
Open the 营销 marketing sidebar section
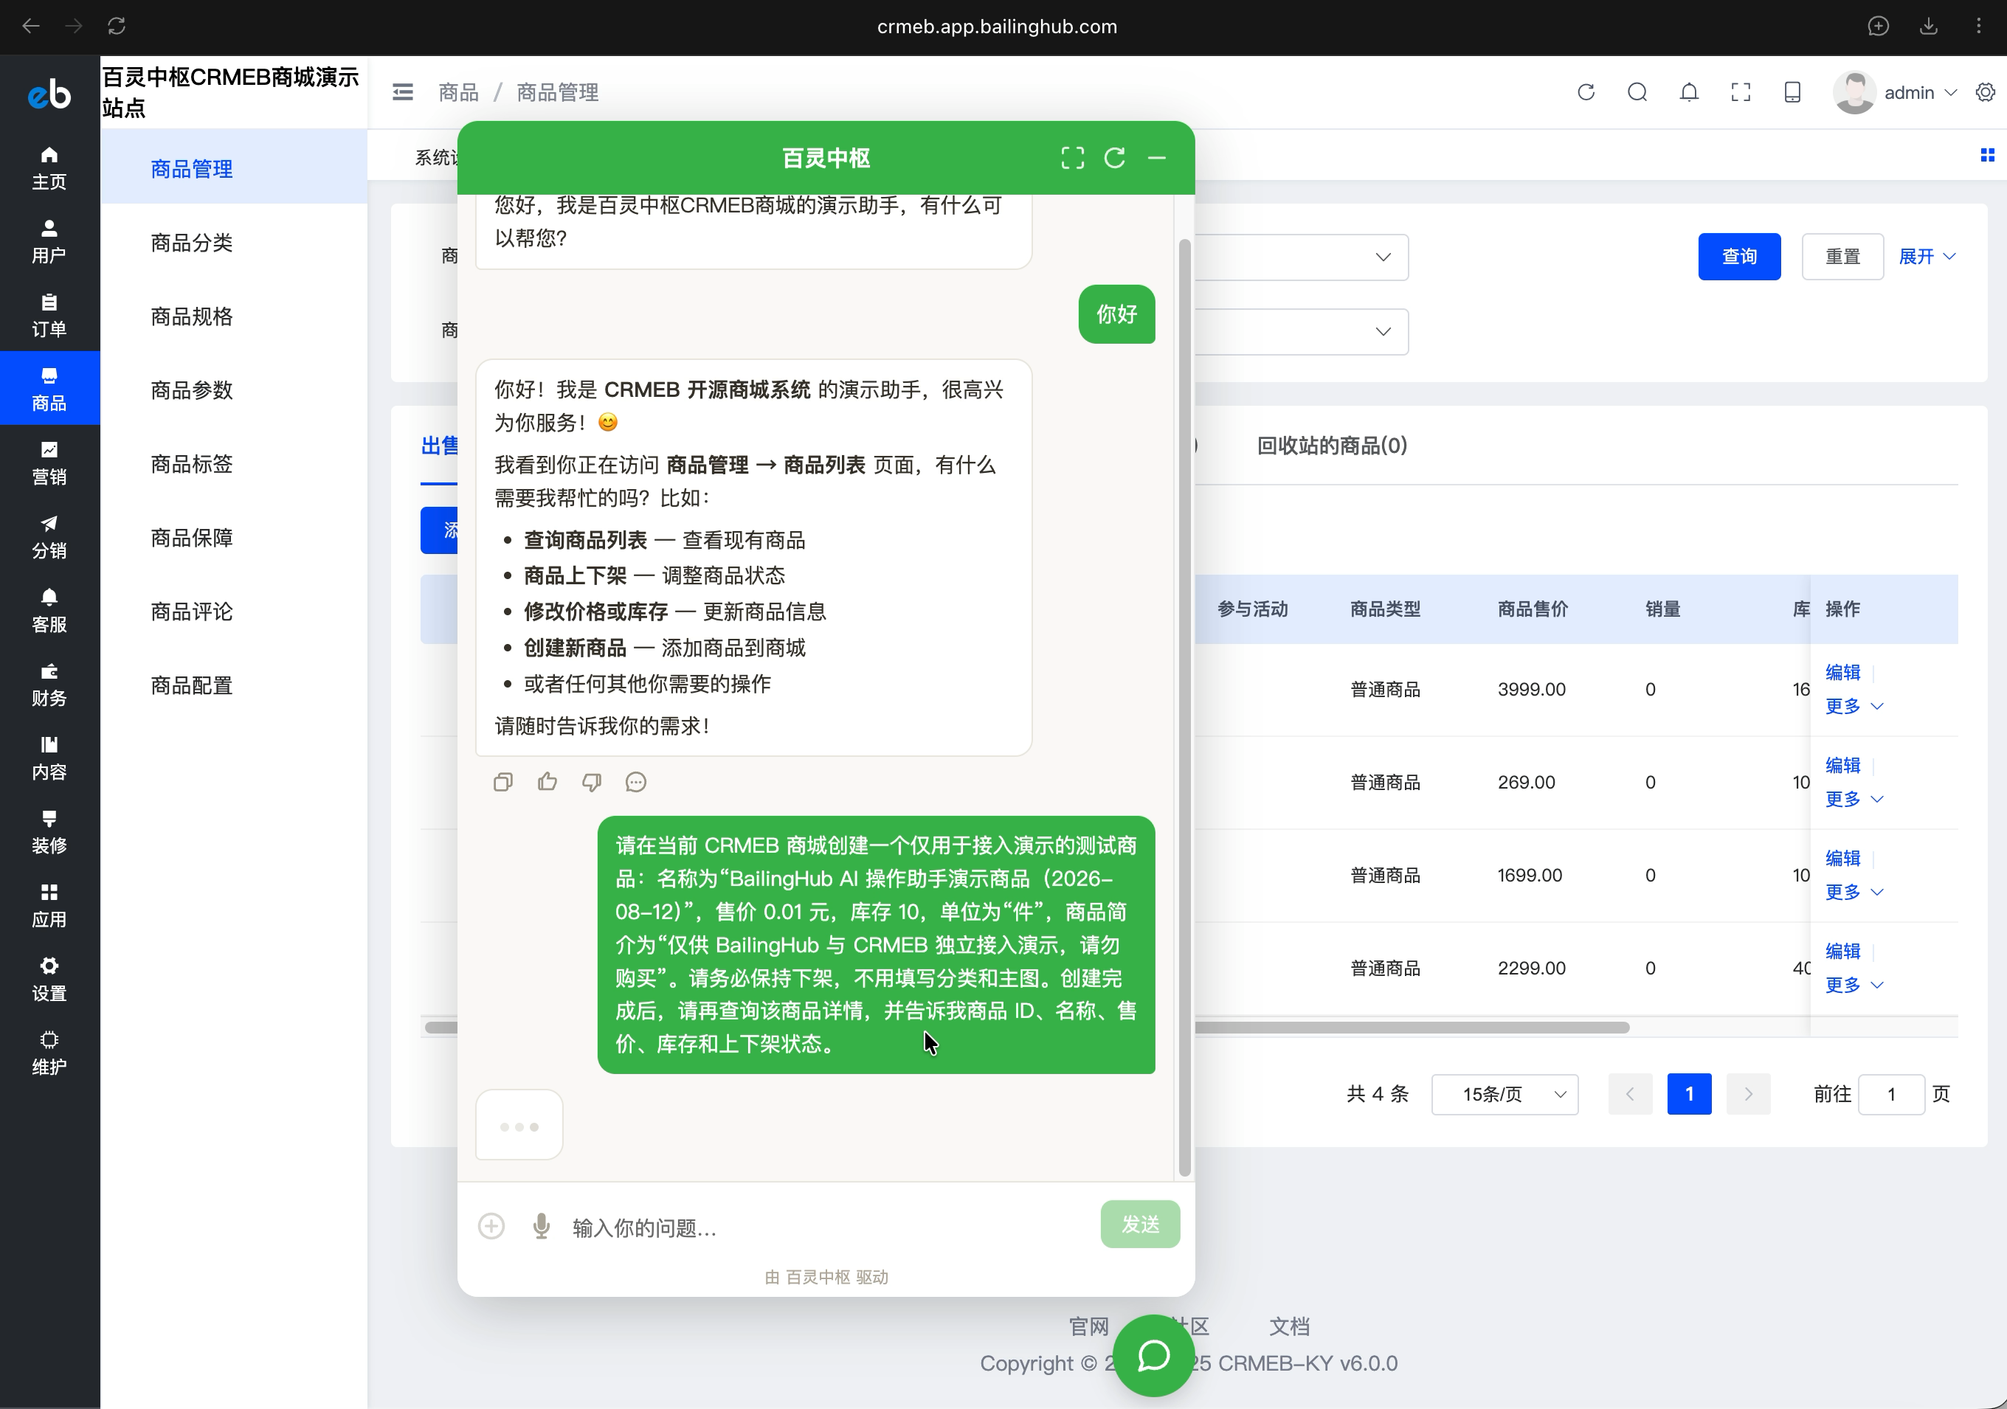[49, 463]
